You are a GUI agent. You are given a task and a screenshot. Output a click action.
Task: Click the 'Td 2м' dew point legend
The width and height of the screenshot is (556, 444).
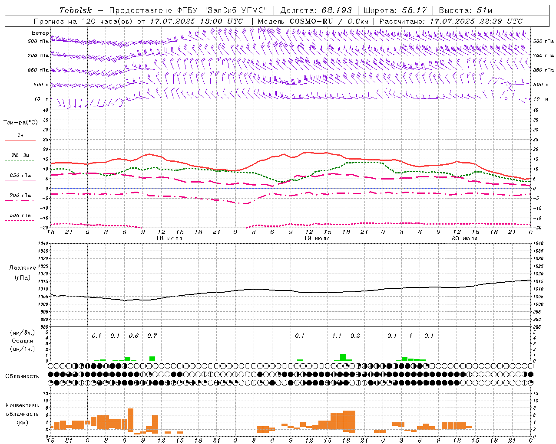point(20,155)
